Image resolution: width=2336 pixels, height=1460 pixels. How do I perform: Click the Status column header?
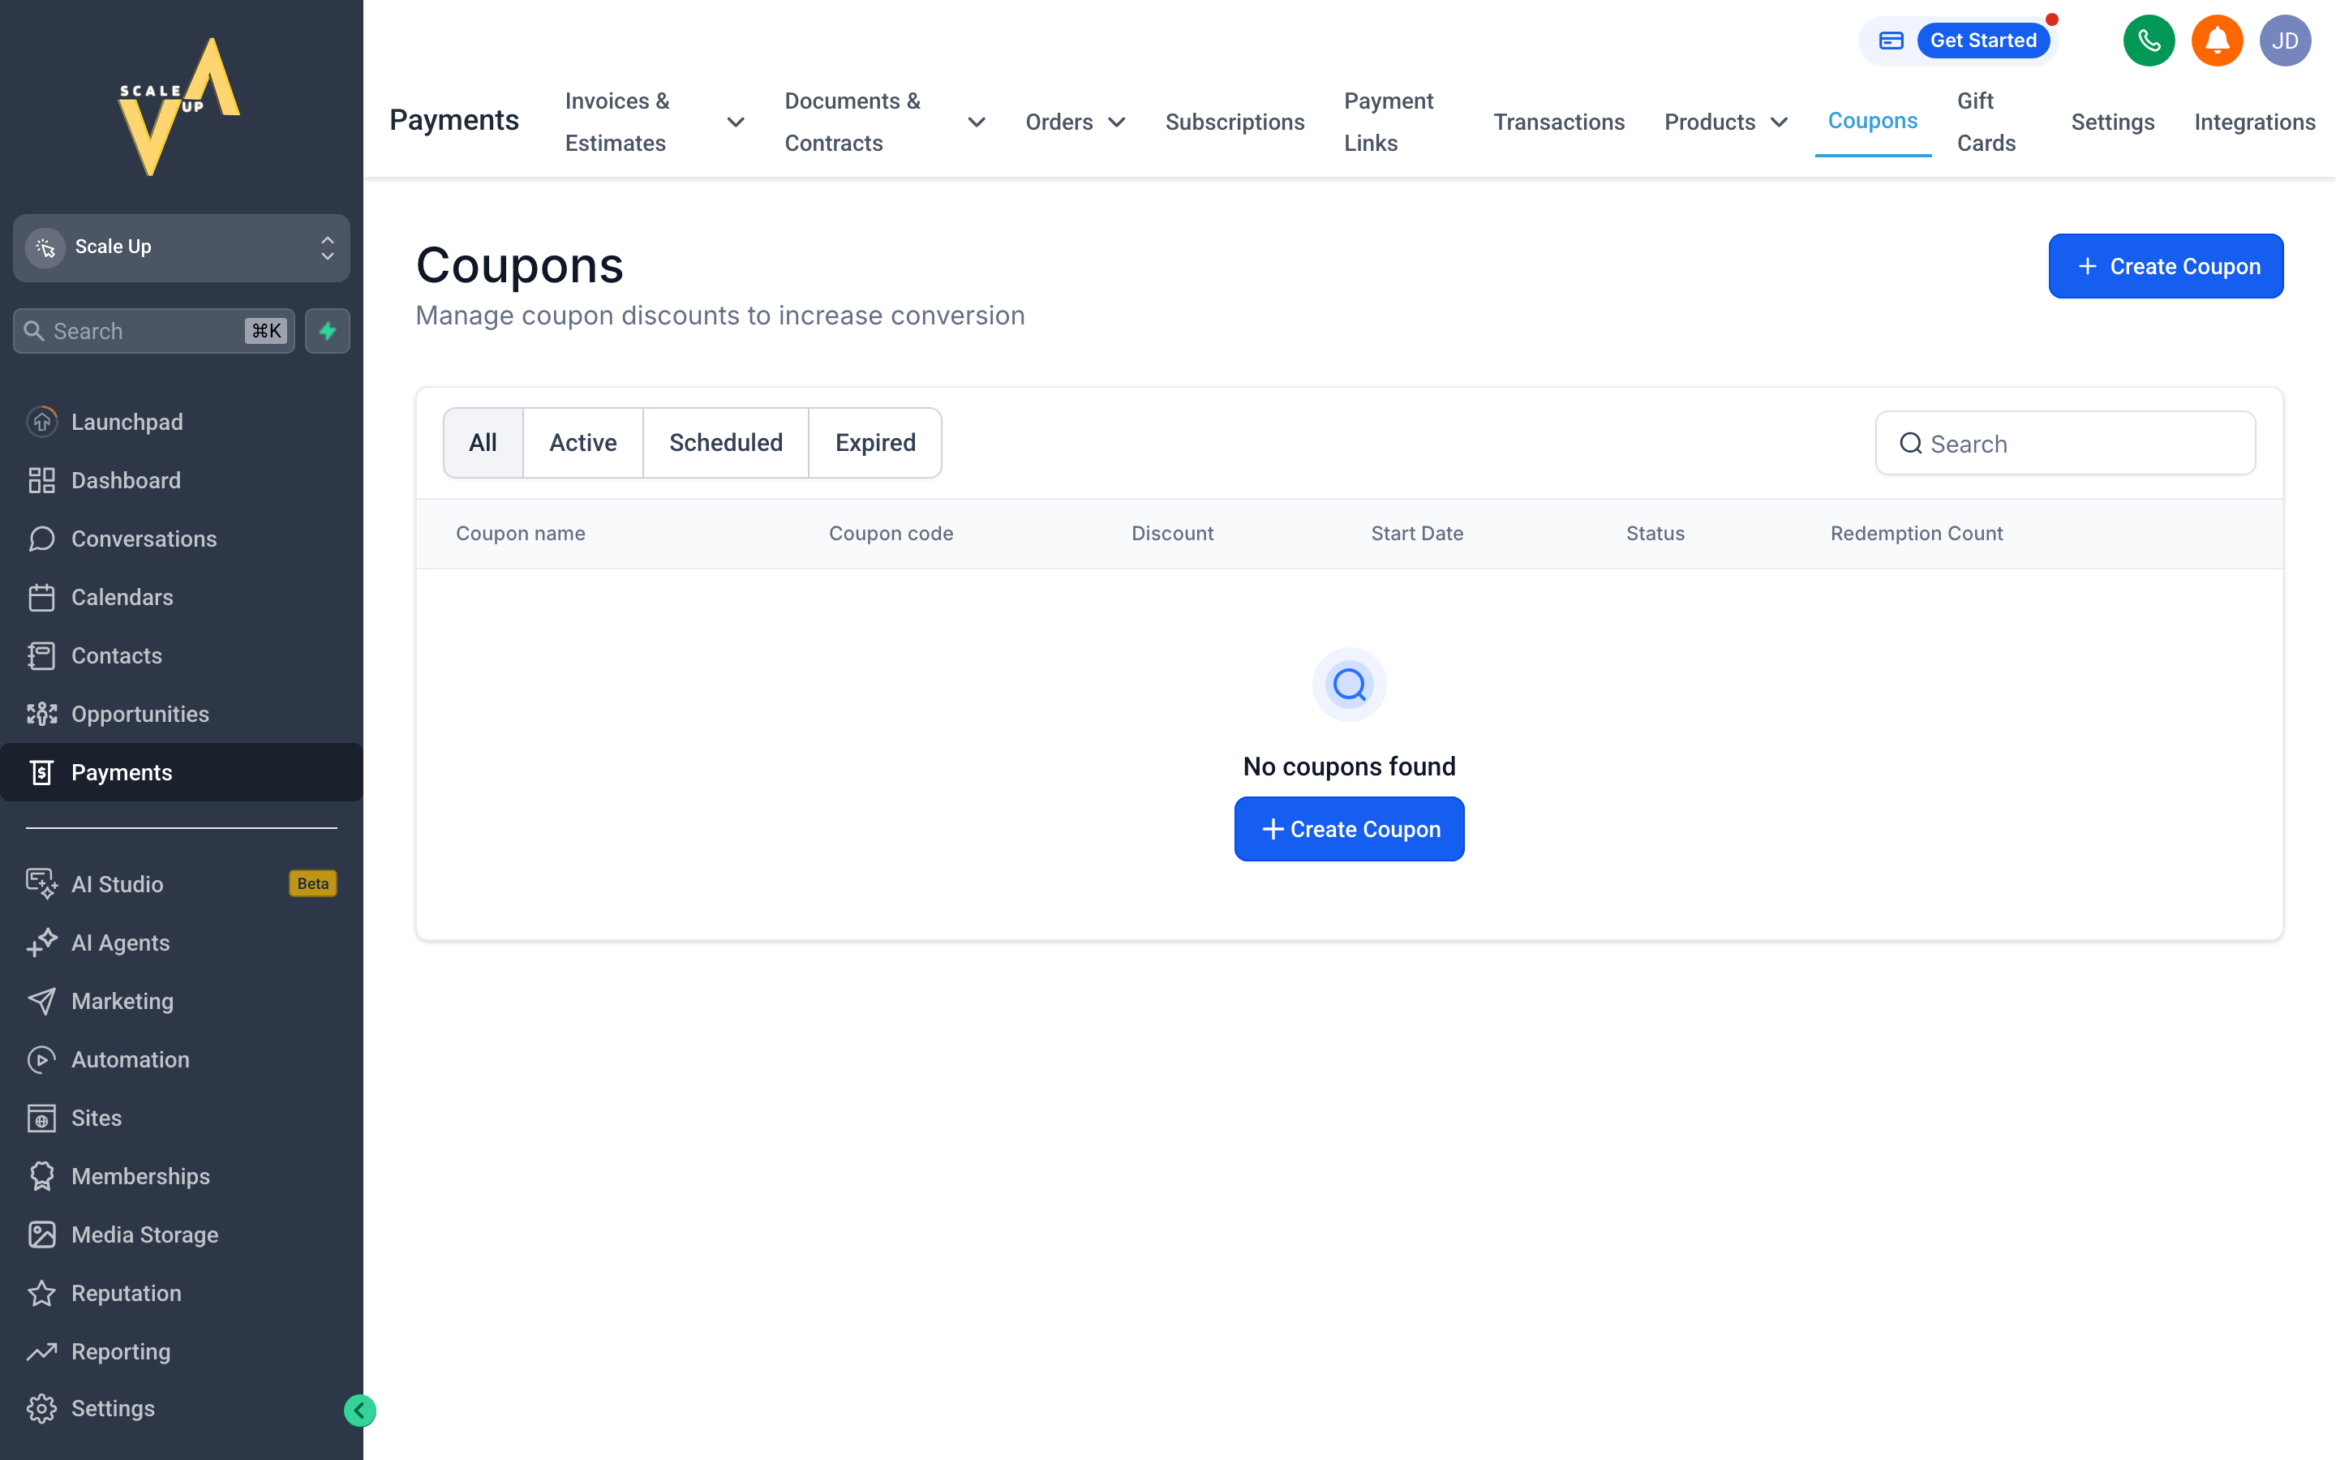tap(1655, 533)
